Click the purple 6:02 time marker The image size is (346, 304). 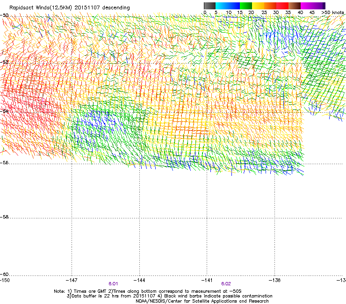click(226, 284)
